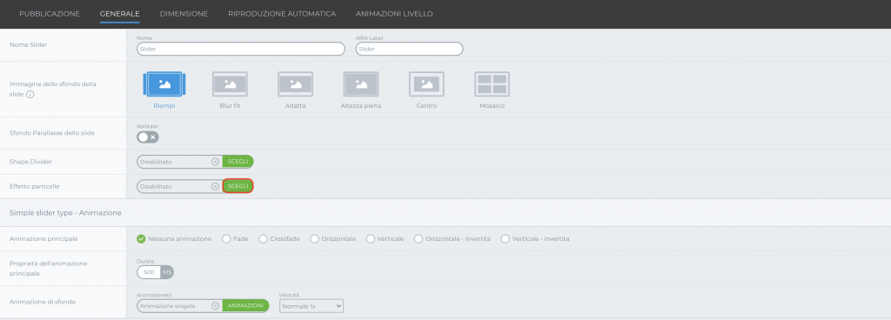Click the MS unit label beside Durata
Viewport: 891px width, 320px height.
[167, 272]
